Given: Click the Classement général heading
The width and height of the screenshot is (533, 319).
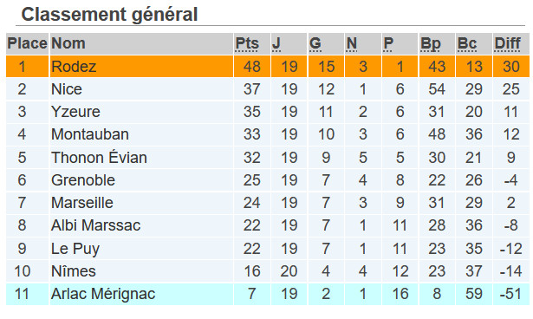Looking at the screenshot, I should (109, 15).
